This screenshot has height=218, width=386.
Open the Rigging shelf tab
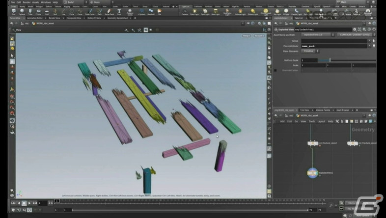point(67,7)
